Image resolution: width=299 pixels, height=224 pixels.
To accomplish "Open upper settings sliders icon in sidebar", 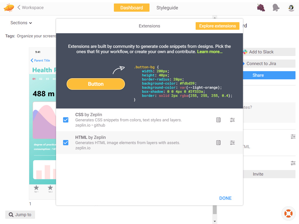I will [x=293, y=136].
